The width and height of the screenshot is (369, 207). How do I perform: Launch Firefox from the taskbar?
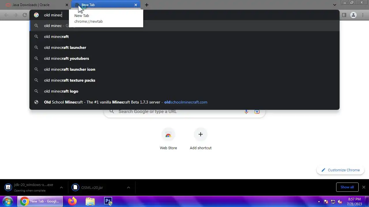pos(72,201)
